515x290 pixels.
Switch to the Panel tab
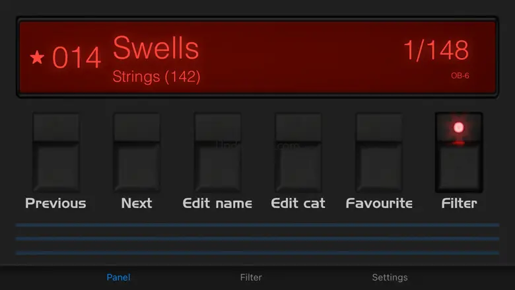tap(119, 277)
